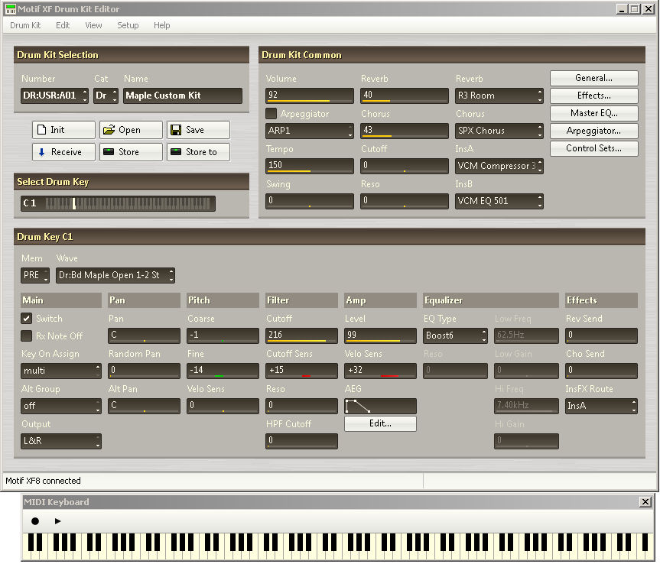Click the app icon in the title bar
660x564 pixels.
coord(10,9)
